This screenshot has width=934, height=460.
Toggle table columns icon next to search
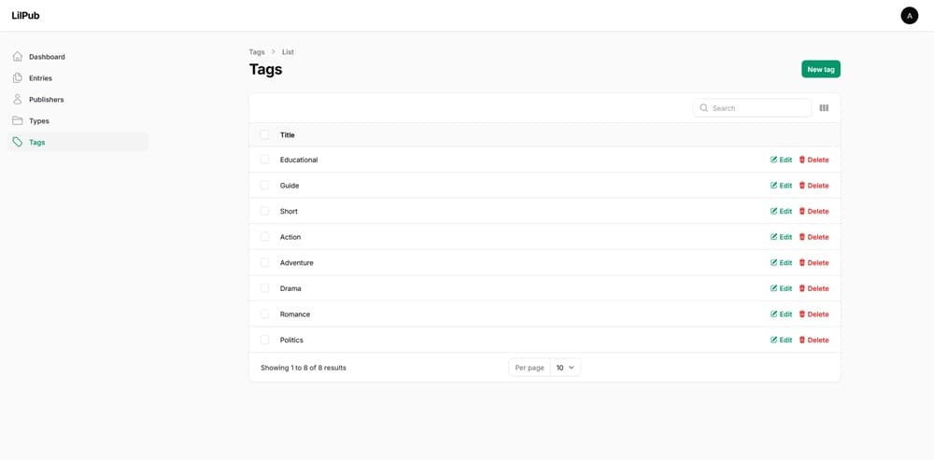click(824, 108)
